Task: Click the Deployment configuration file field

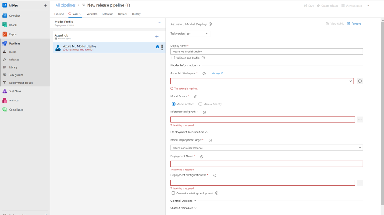Action: point(263,183)
